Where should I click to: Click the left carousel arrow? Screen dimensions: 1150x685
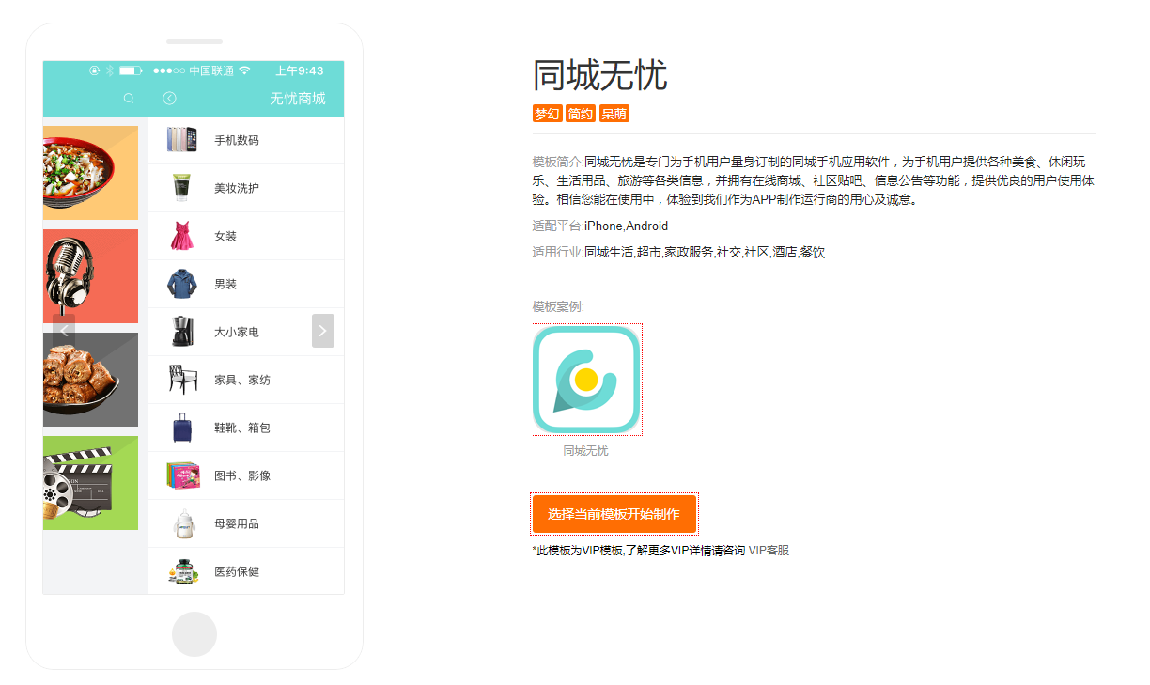point(63,331)
